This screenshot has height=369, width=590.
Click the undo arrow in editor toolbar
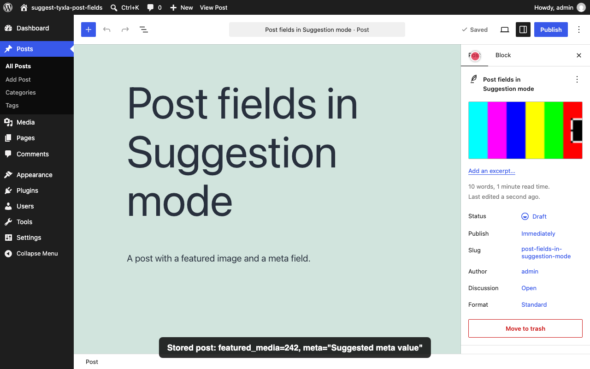coord(107,30)
